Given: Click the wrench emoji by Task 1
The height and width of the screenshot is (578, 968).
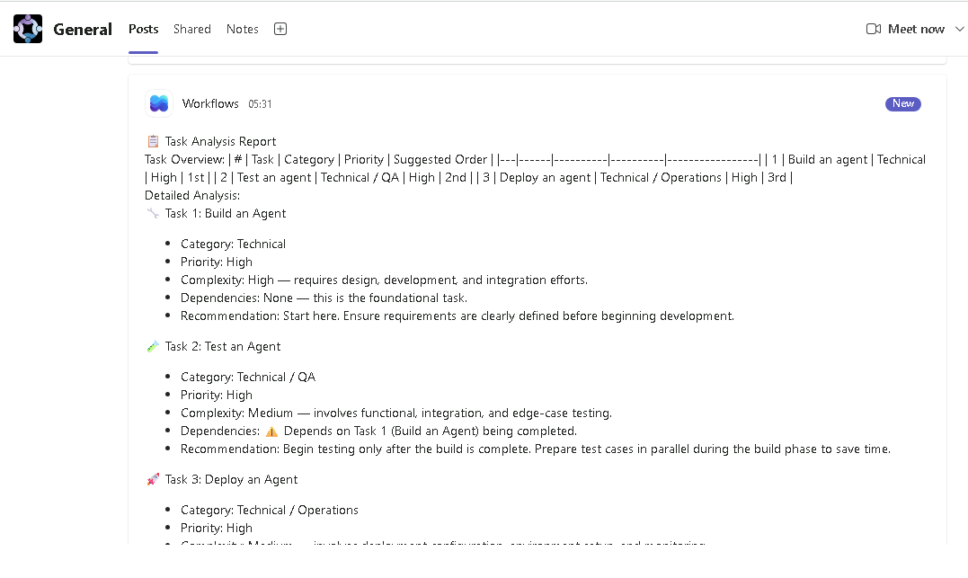Looking at the screenshot, I should point(153,213).
